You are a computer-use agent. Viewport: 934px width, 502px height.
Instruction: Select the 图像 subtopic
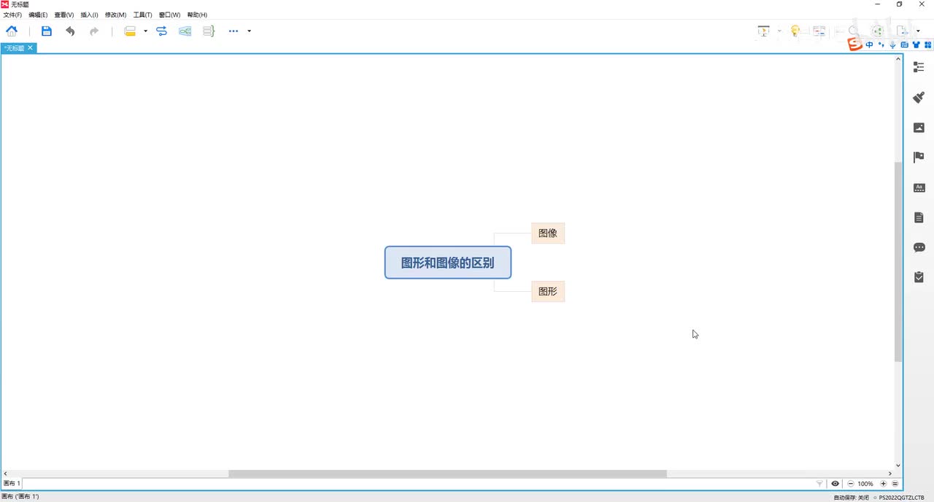(548, 233)
